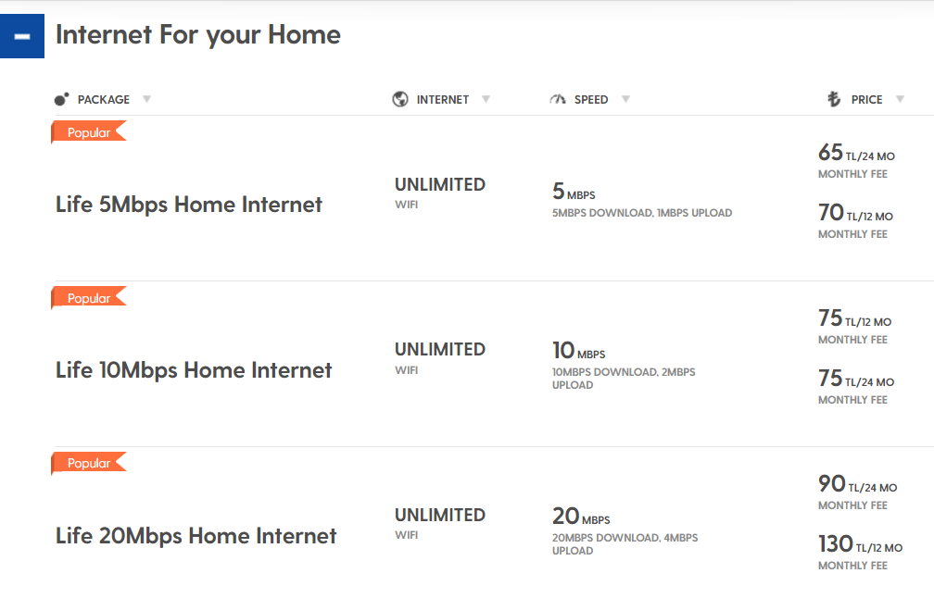Open the PACKAGE column sort arrow

(x=146, y=99)
